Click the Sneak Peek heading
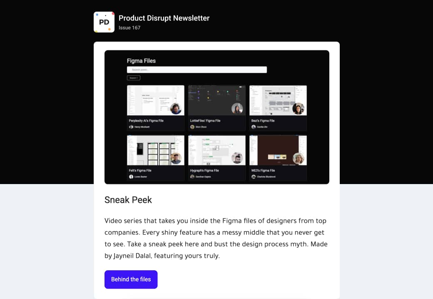 (x=128, y=200)
